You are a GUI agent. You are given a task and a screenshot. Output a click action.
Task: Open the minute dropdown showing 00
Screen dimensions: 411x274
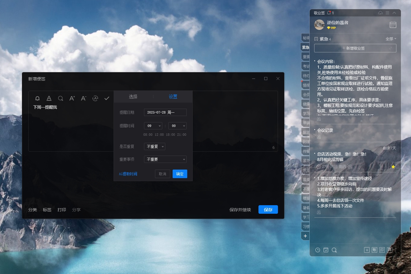(x=177, y=126)
